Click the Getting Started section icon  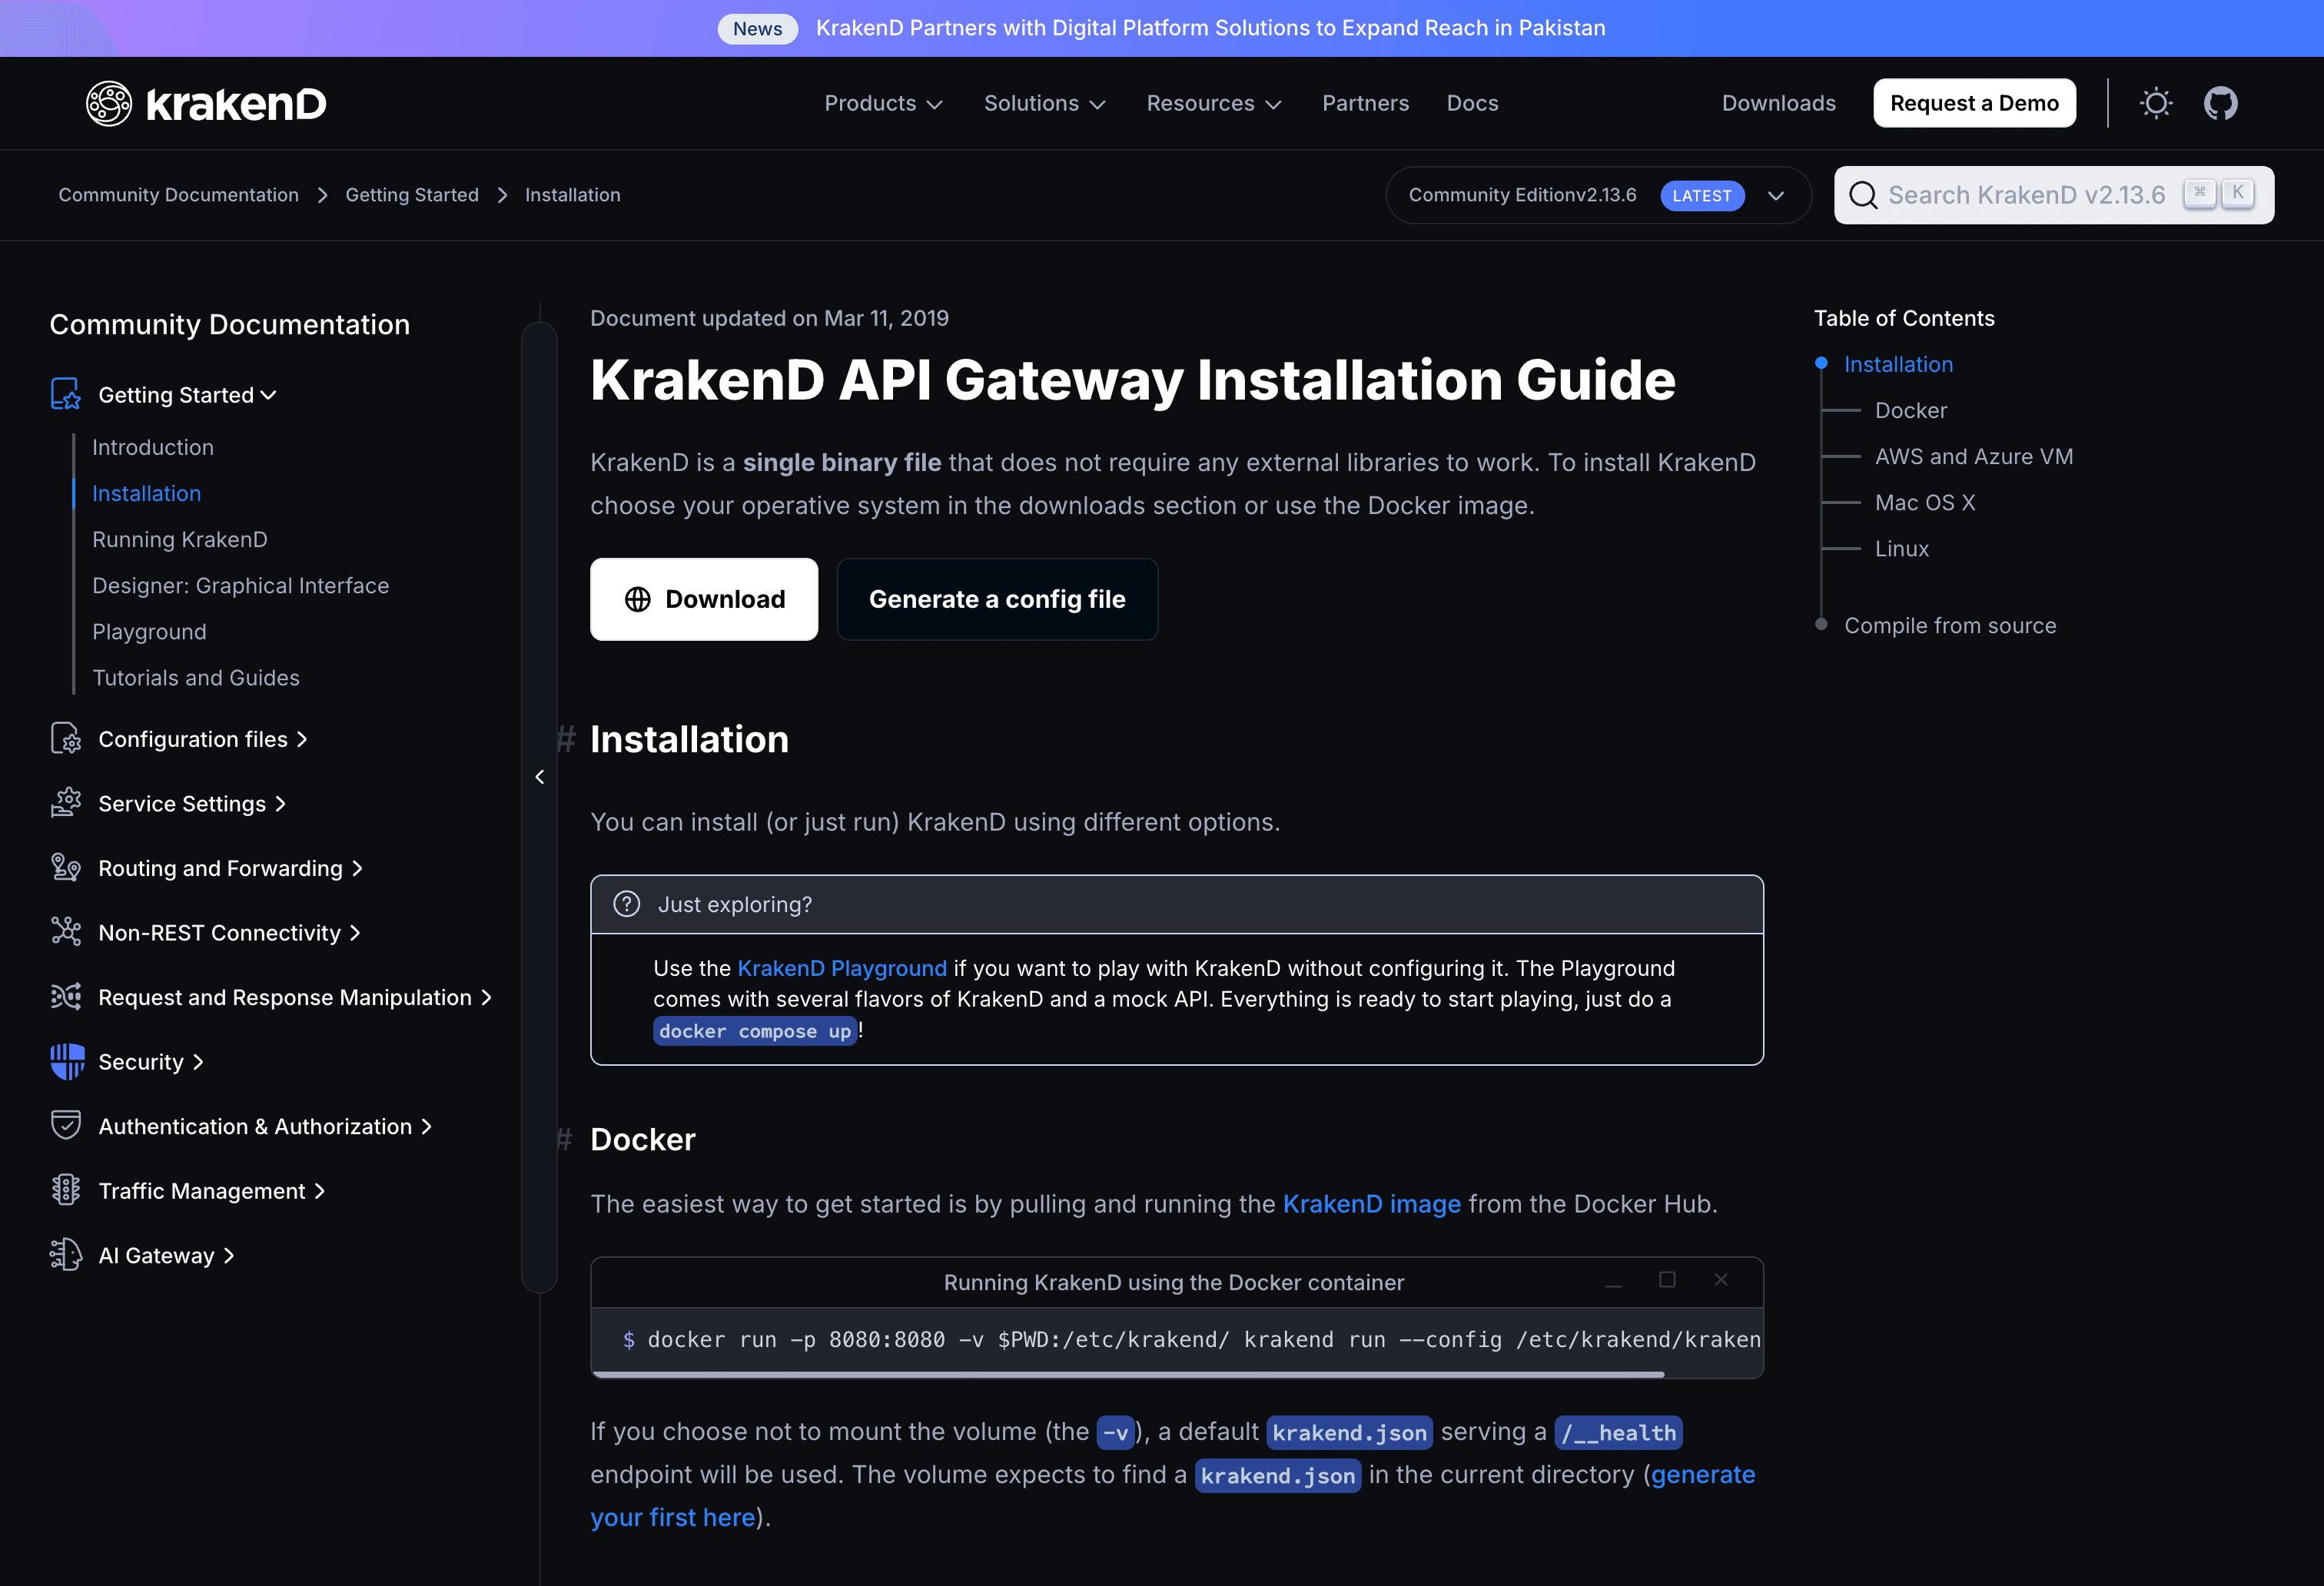(66, 394)
